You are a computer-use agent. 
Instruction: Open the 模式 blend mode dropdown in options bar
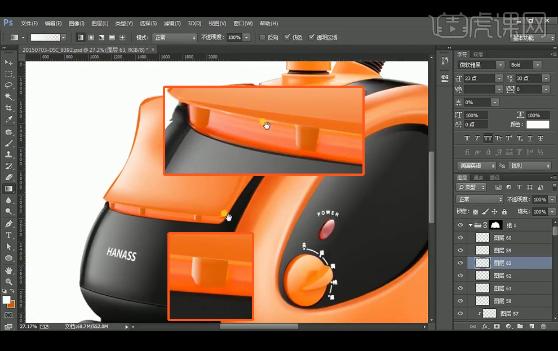click(x=175, y=38)
